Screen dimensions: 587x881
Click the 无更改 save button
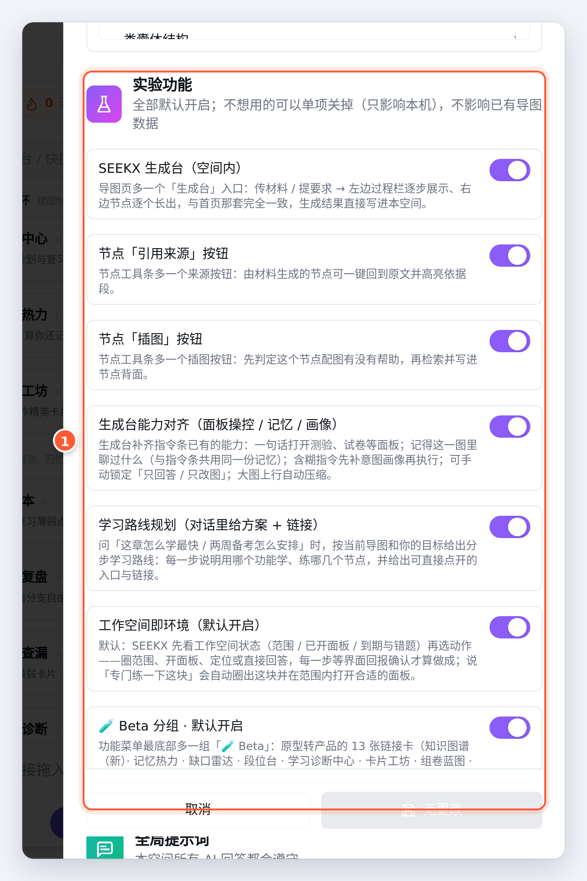(x=432, y=810)
